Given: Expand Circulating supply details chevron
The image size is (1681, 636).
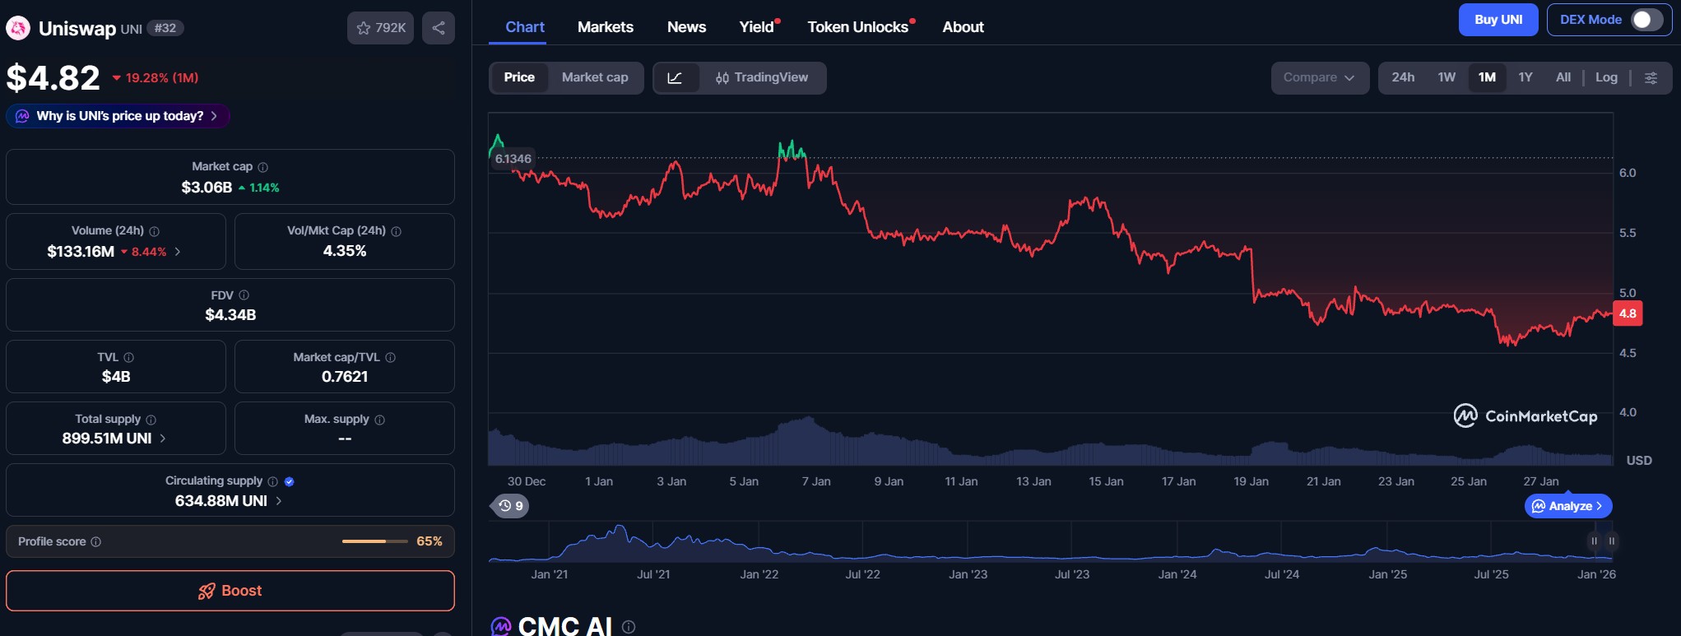Looking at the screenshot, I should tap(278, 501).
